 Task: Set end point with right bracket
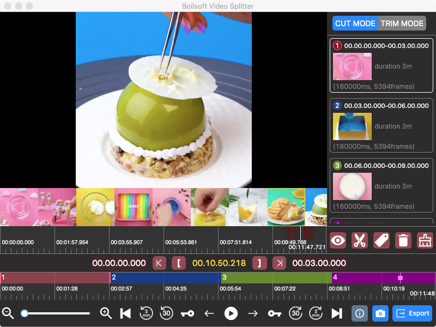point(259,263)
